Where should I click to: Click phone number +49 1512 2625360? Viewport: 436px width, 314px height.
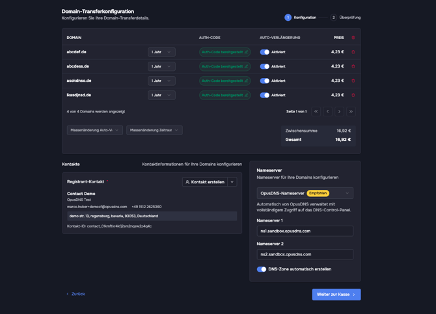(146, 207)
